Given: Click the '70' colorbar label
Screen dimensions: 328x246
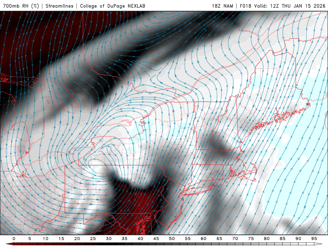Looking at the screenshot, I should [235, 239].
